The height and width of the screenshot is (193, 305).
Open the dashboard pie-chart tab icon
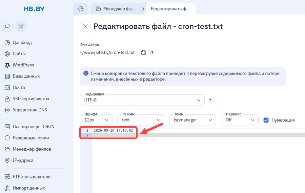tap(81, 9)
